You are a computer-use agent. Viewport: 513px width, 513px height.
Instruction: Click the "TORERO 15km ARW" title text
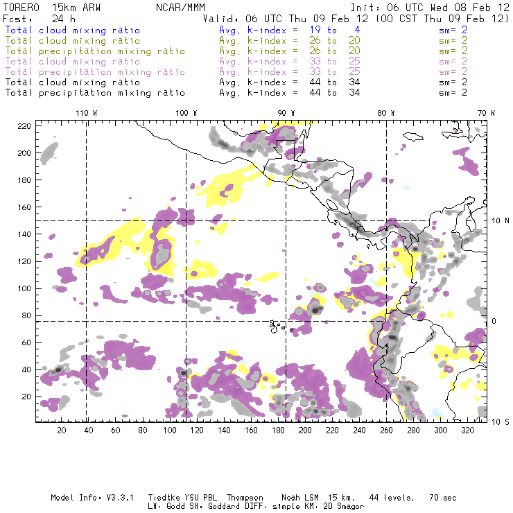point(52,8)
